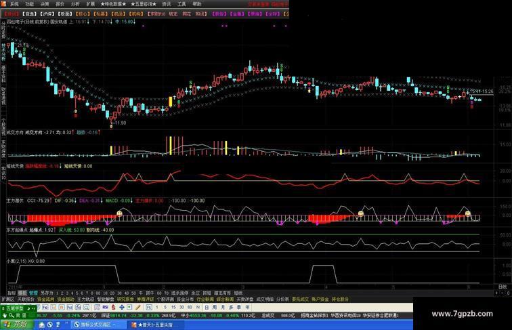512x330 pixels.
Task: Select the 【机构】 shortcut
Action: coord(136,14)
